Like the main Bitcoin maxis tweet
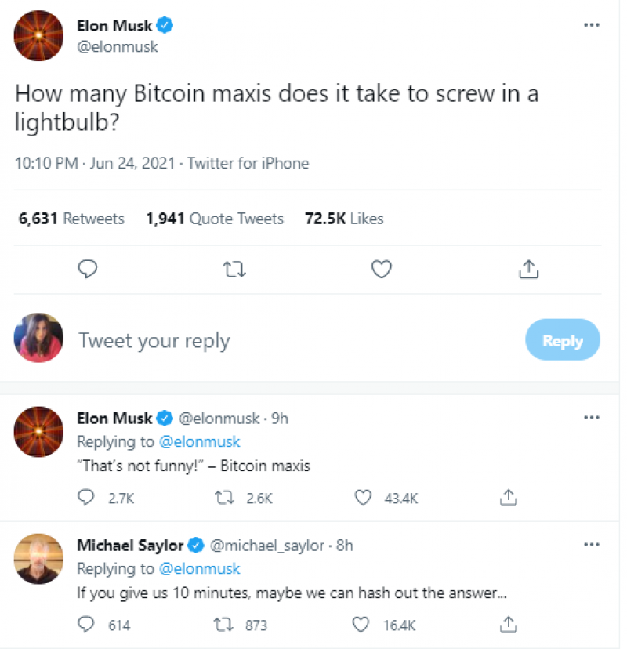The image size is (627, 649). tap(381, 270)
